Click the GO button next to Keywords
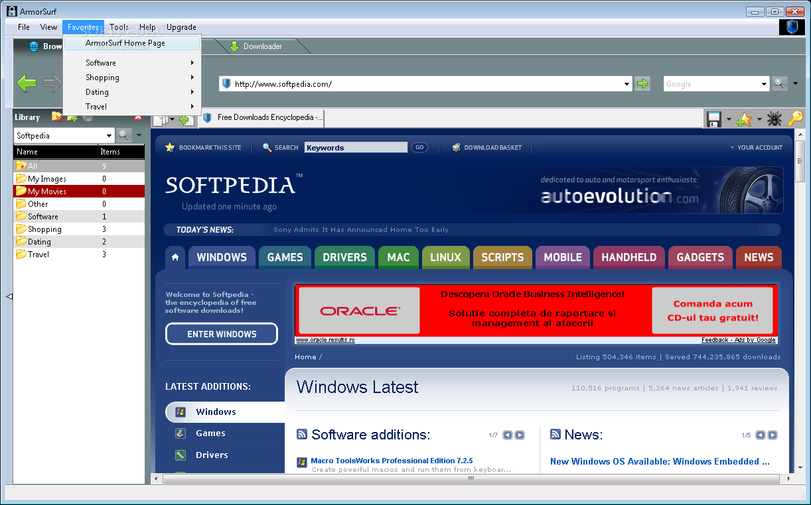The width and height of the screenshot is (811, 505). click(419, 147)
